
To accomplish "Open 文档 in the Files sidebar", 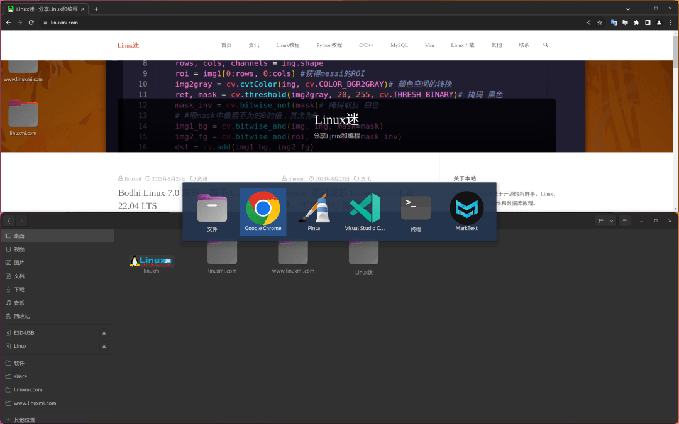I will click(x=57, y=276).
